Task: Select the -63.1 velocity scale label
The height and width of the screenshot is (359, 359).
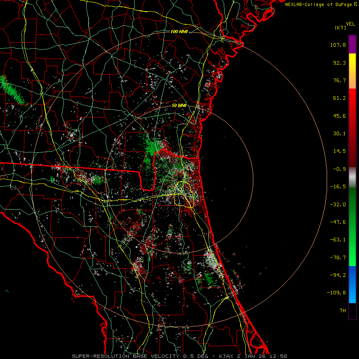Action: 338,240
